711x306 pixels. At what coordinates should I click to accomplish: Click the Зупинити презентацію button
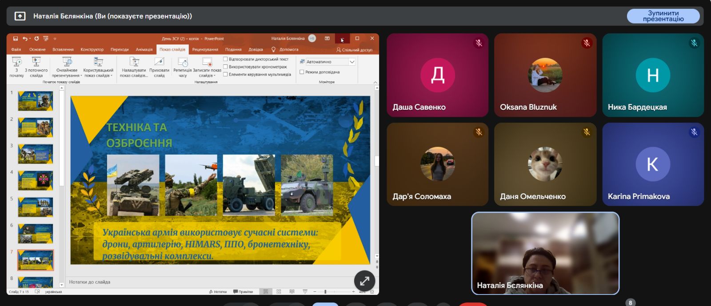coord(663,16)
